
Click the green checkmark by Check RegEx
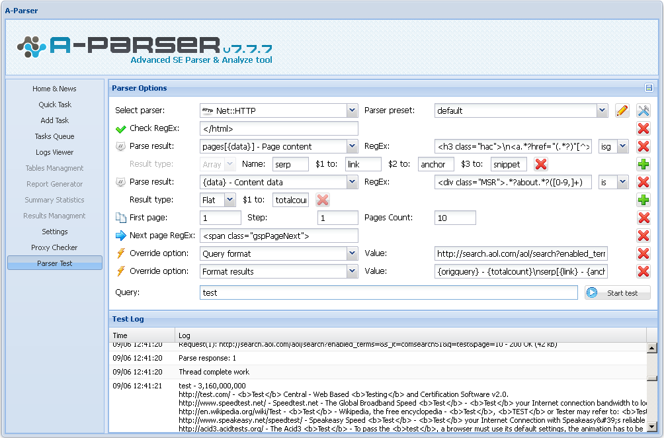point(120,129)
